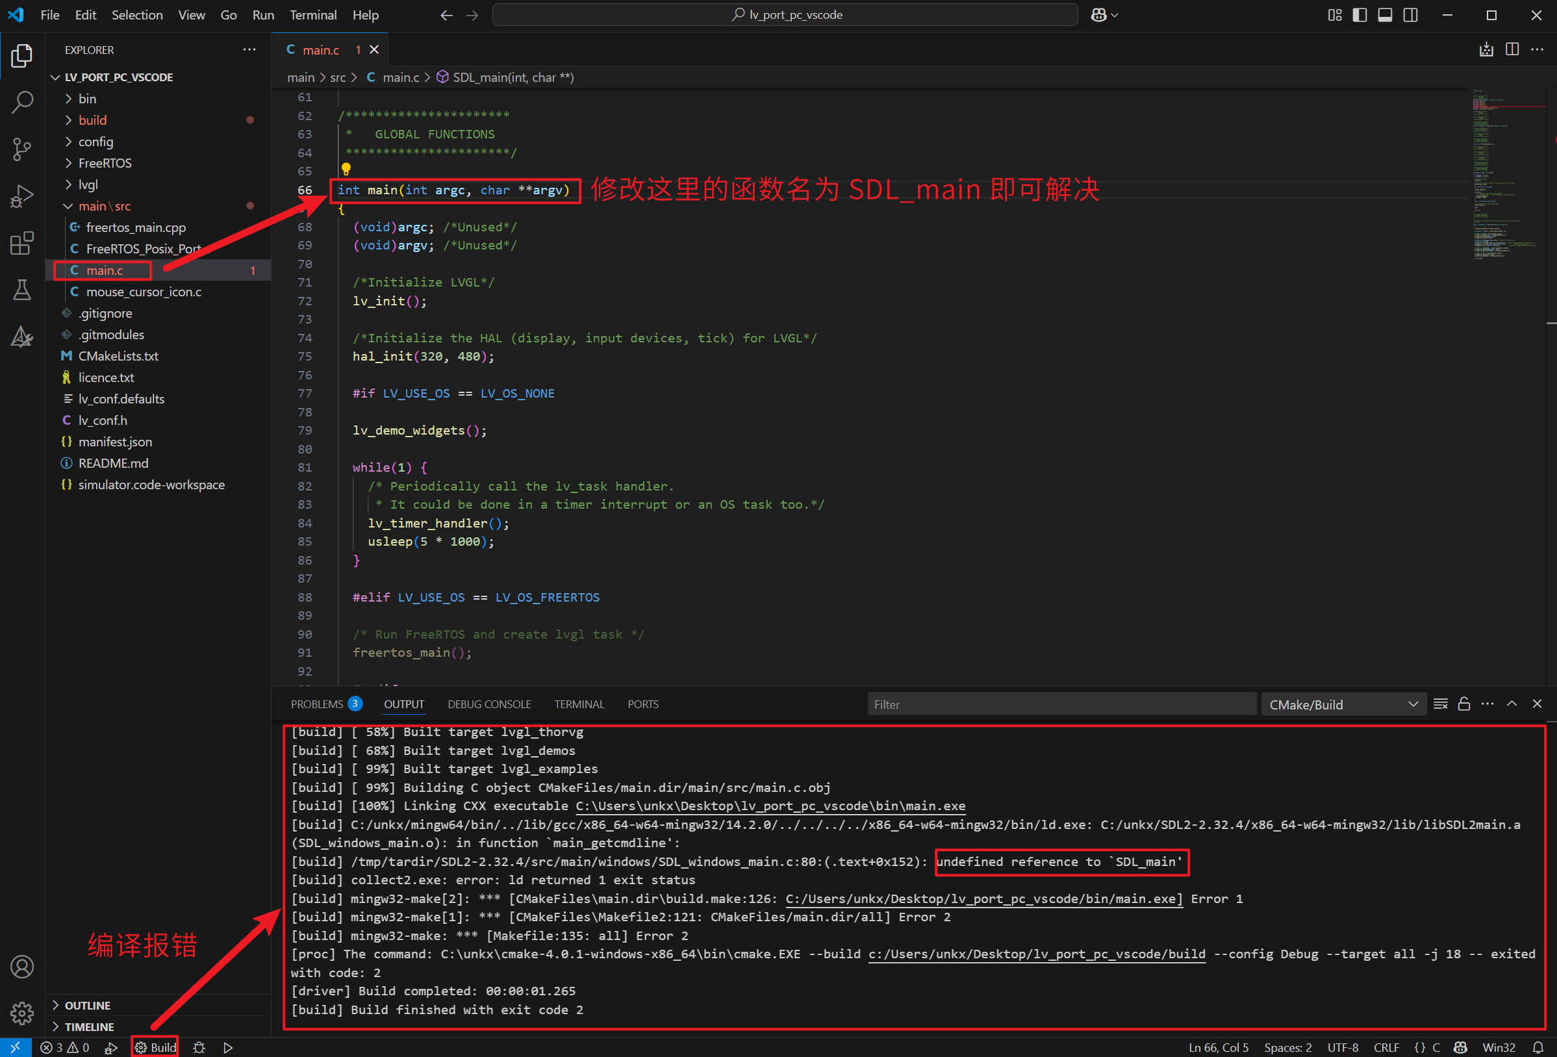The image size is (1557, 1057).
Task: Change Spaces: 2 indentation setting
Action: pyautogui.click(x=1287, y=1047)
